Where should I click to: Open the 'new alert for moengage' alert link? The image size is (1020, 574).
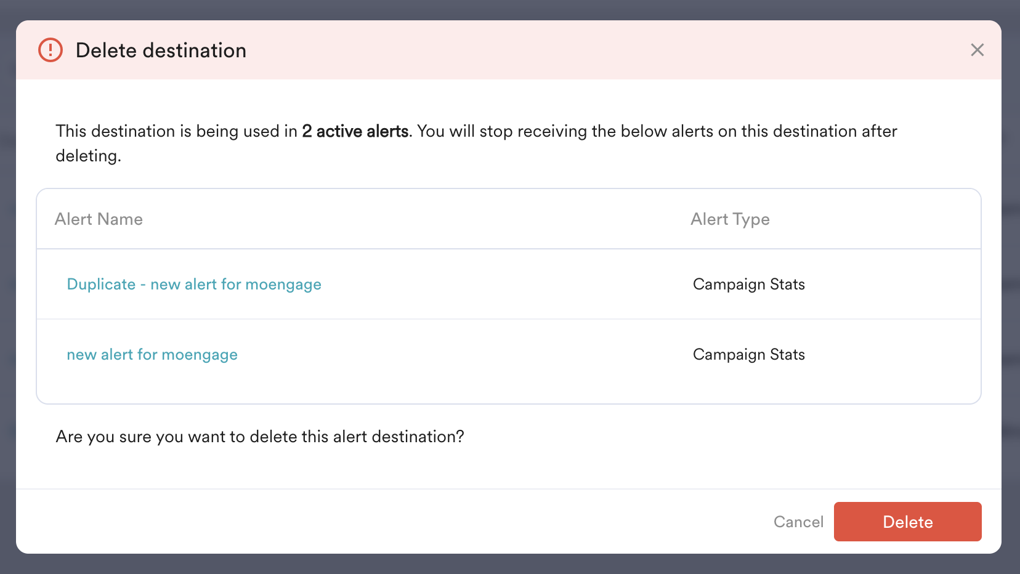coord(152,354)
